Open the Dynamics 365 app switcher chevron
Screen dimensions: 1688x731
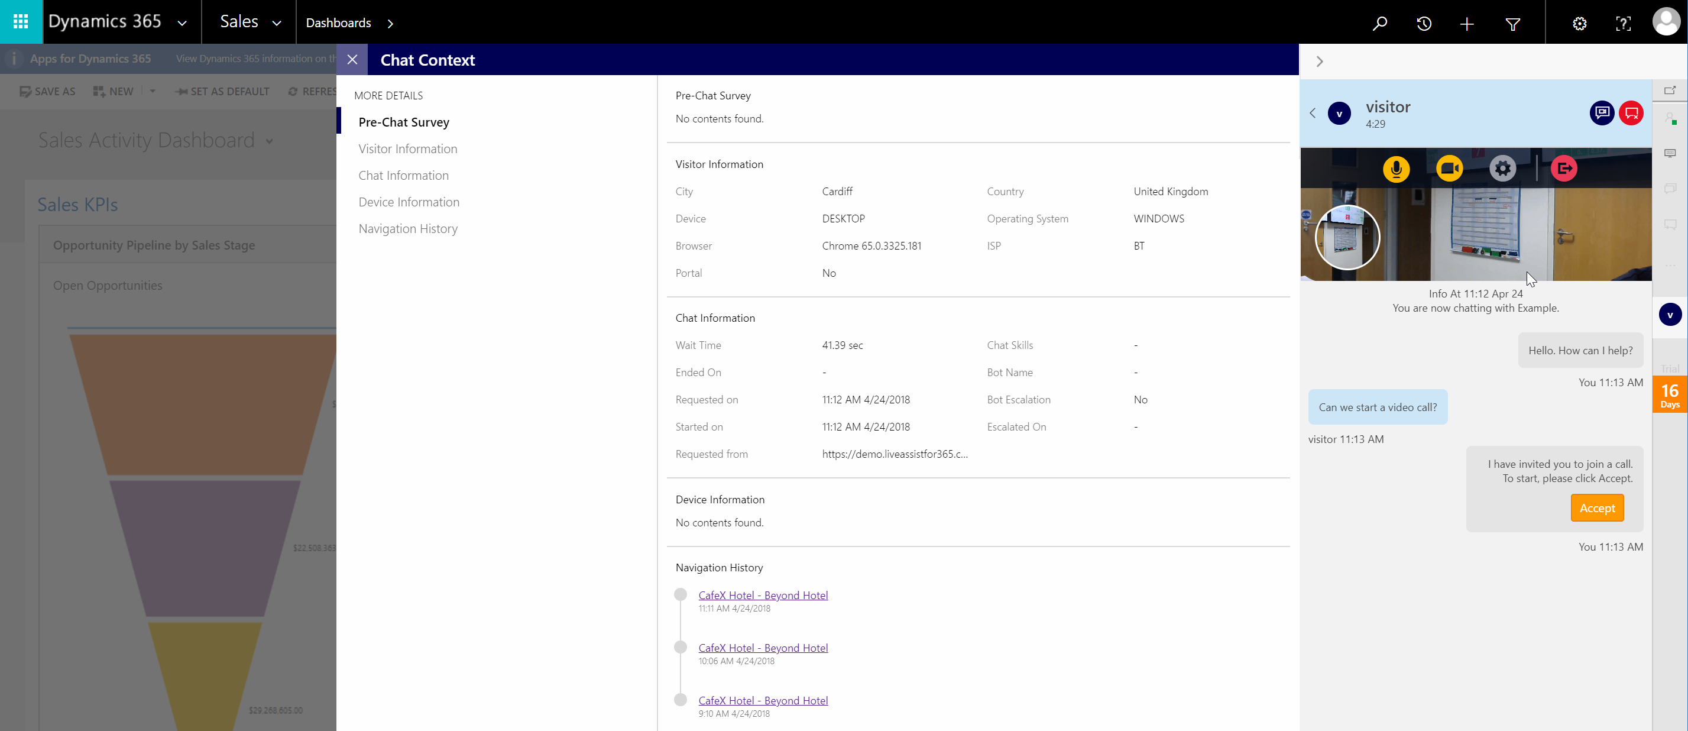[182, 22]
